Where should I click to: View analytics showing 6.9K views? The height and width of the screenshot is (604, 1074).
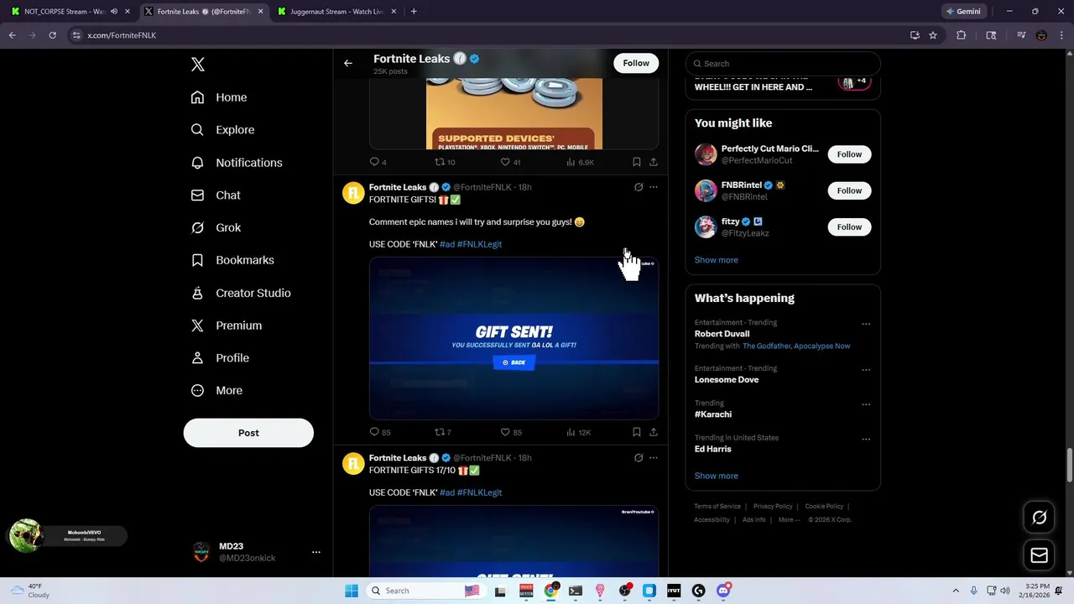(x=581, y=162)
